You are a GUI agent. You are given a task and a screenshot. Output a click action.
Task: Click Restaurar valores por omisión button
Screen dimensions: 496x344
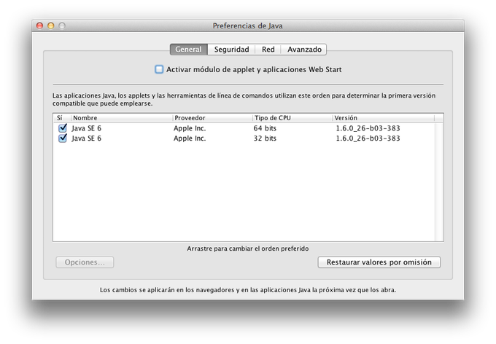379,262
